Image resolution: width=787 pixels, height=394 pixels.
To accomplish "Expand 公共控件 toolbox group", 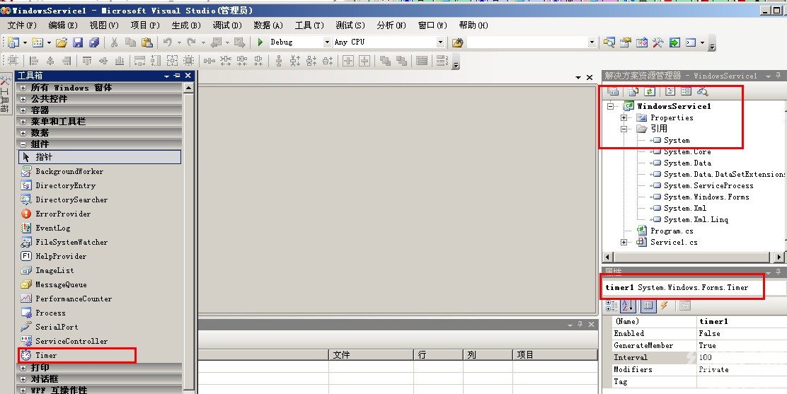I will [x=23, y=99].
